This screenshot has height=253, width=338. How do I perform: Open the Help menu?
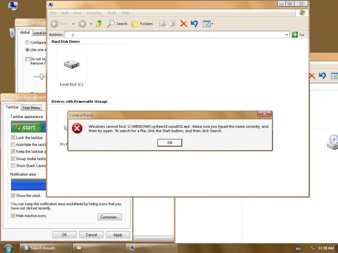tap(126, 13)
